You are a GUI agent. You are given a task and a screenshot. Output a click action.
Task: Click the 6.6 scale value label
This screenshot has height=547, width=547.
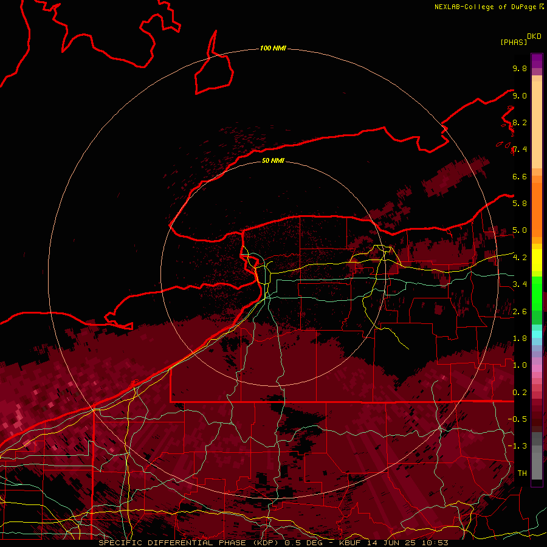520,176
